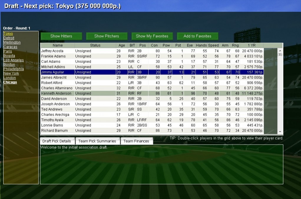This screenshot has width=301, height=199.
Task: Sort by Con column header
Action: coord(154,45)
